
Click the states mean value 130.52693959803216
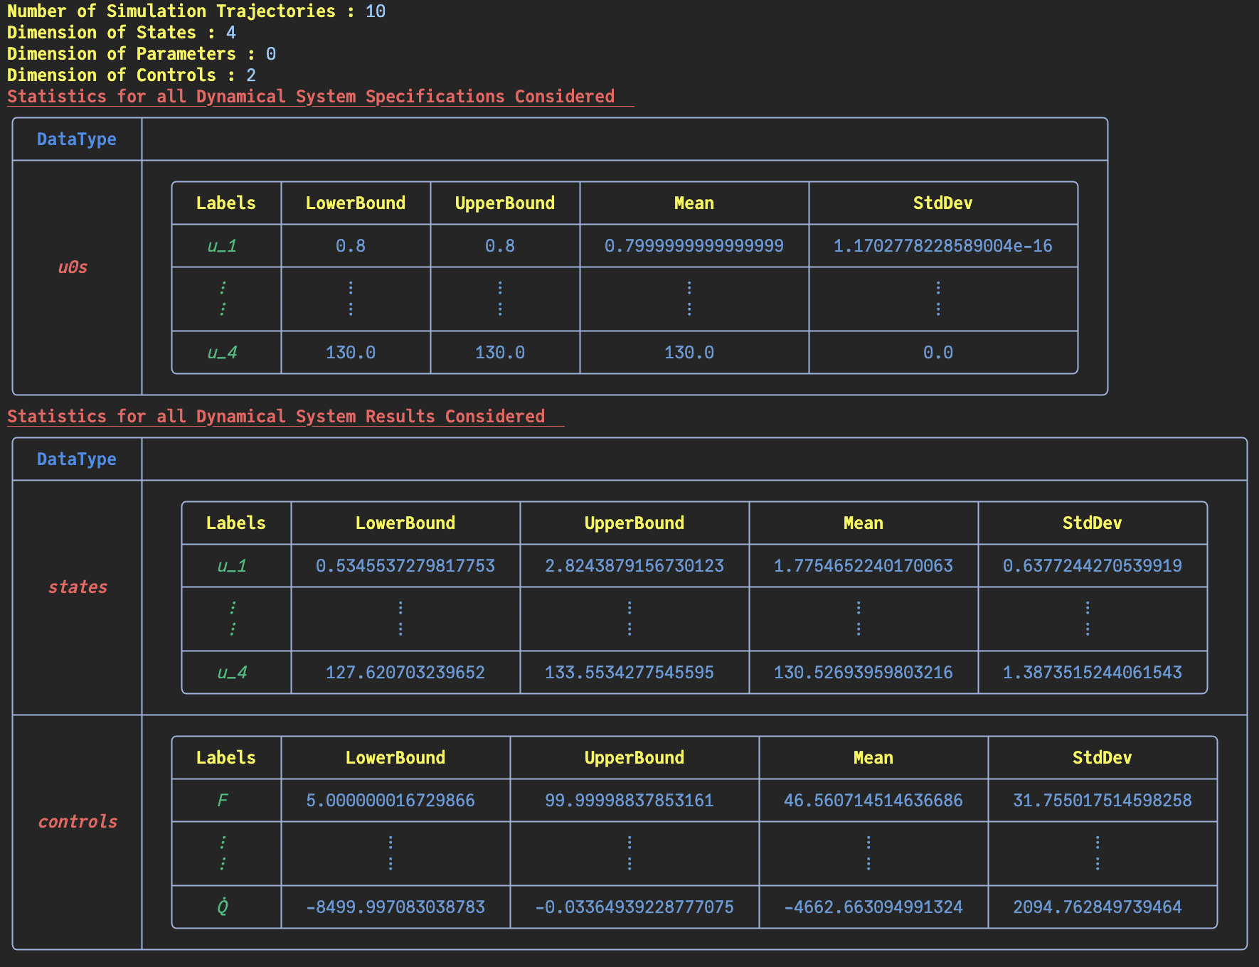point(863,673)
